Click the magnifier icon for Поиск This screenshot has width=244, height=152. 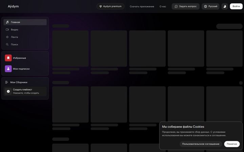7,44
